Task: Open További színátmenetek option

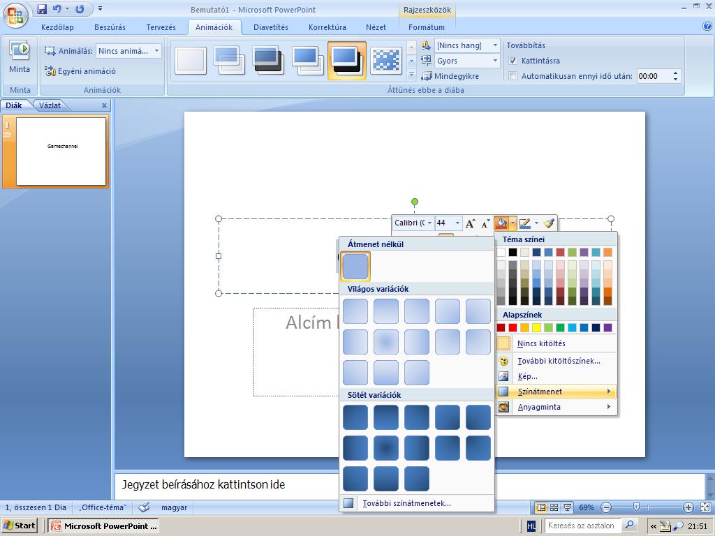Action: tap(417, 503)
